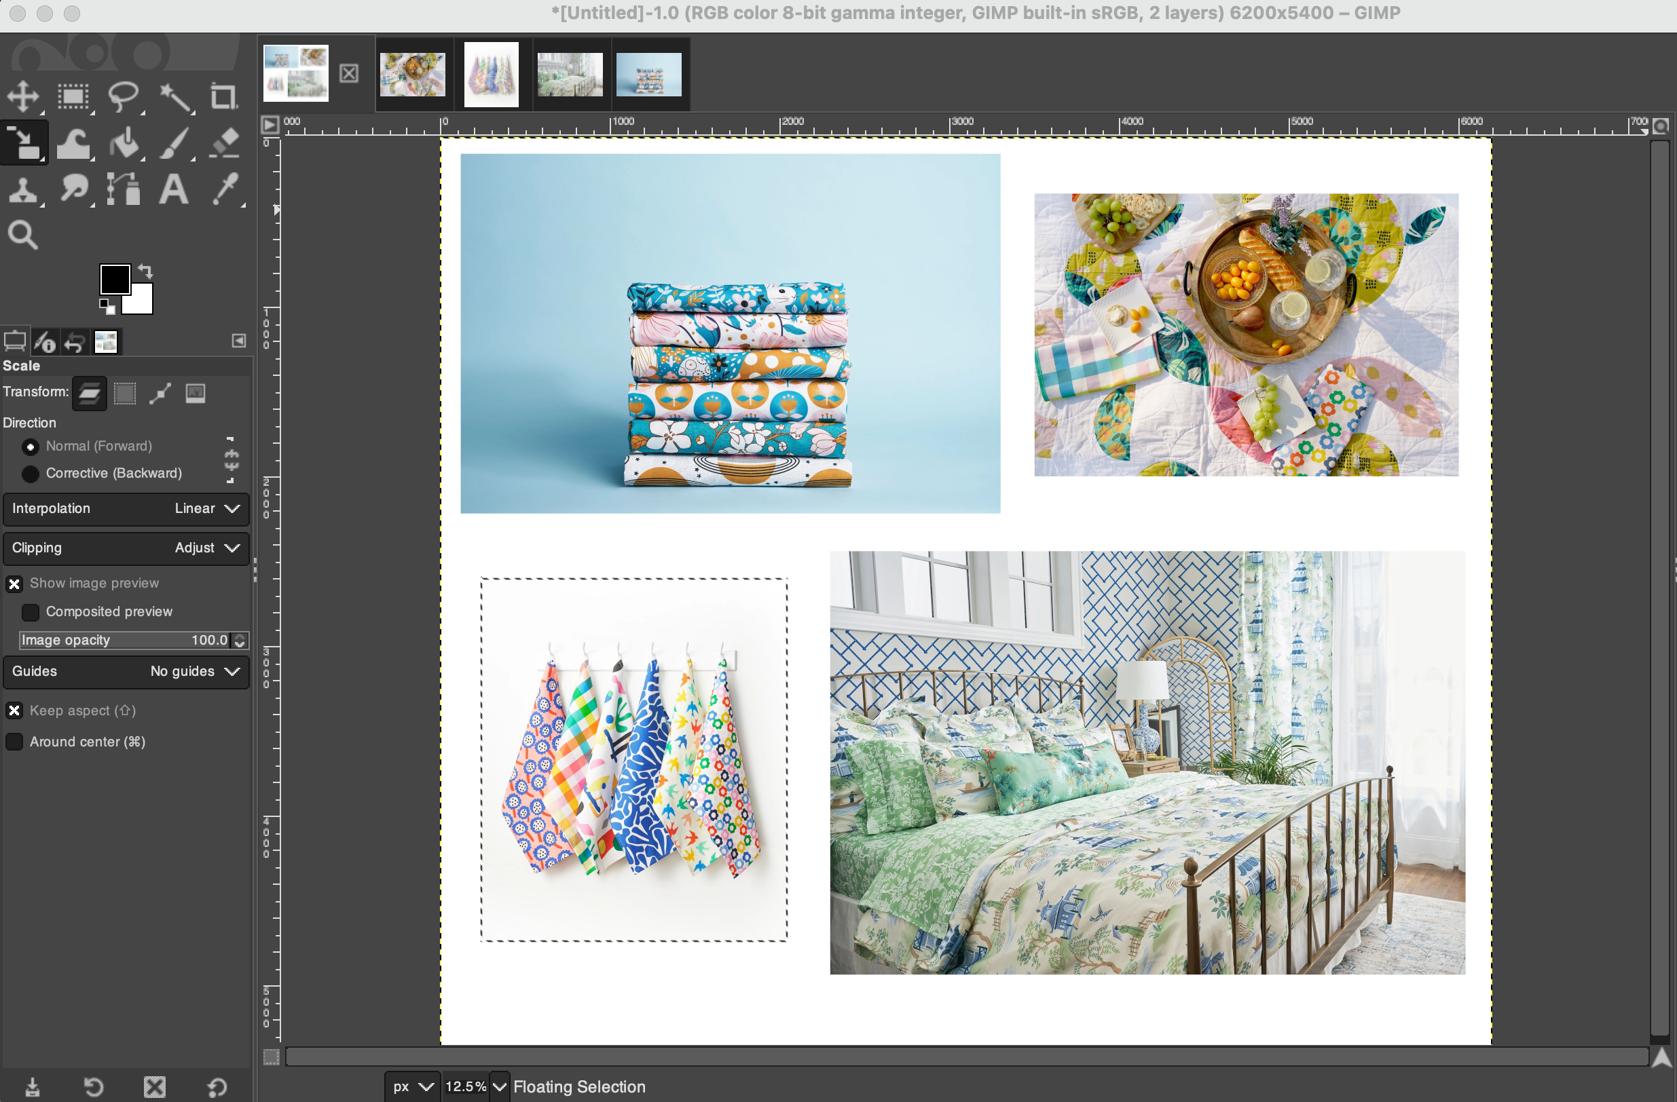Viewport: 1677px width, 1102px height.
Task: Switch to the picnic food image tab
Action: coord(413,74)
